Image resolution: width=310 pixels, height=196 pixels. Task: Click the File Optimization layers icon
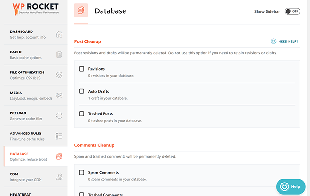click(59, 75)
